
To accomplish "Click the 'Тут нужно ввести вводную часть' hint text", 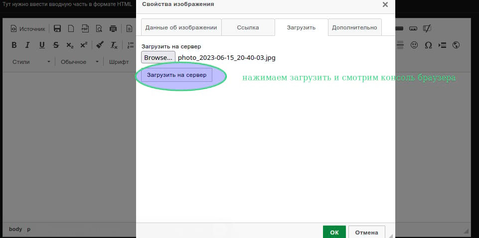I will pyautogui.click(x=67, y=4).
